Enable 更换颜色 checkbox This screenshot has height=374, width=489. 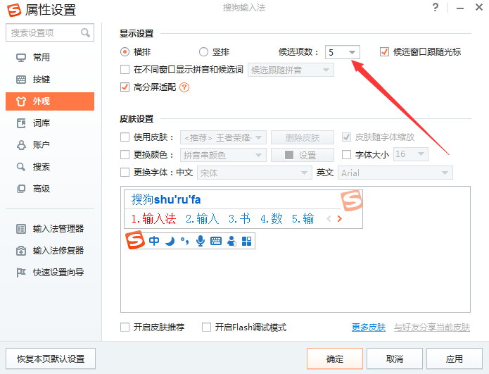(125, 154)
